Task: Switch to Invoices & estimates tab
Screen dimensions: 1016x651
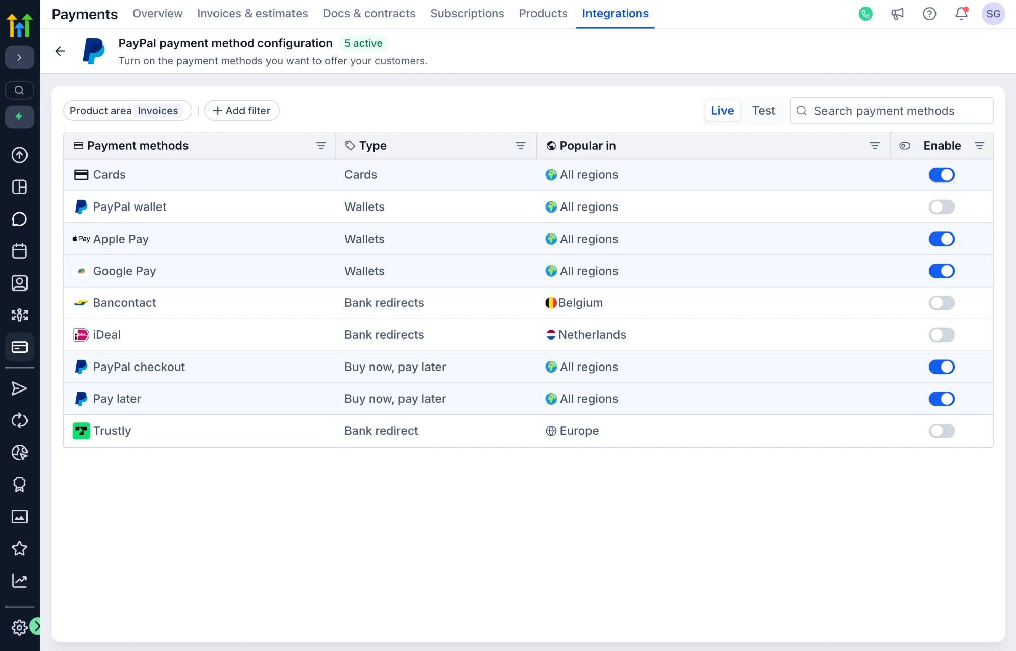Action: [x=253, y=14]
